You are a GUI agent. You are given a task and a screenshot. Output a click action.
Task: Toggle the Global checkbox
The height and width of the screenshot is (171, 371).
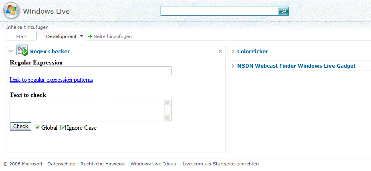[x=37, y=128]
